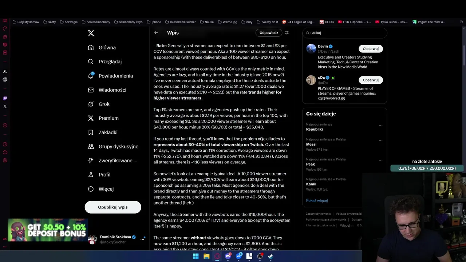The height and width of the screenshot is (262, 466).
Task: Click the deposit bonus ad banner
Action: (47, 230)
